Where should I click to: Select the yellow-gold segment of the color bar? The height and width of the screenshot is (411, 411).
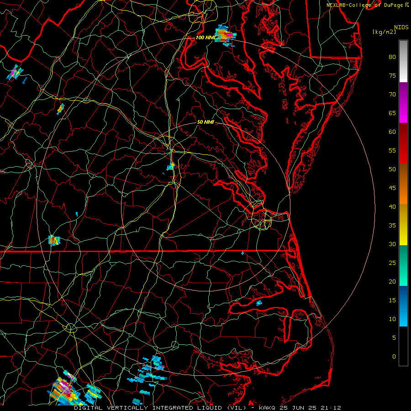[403, 225]
